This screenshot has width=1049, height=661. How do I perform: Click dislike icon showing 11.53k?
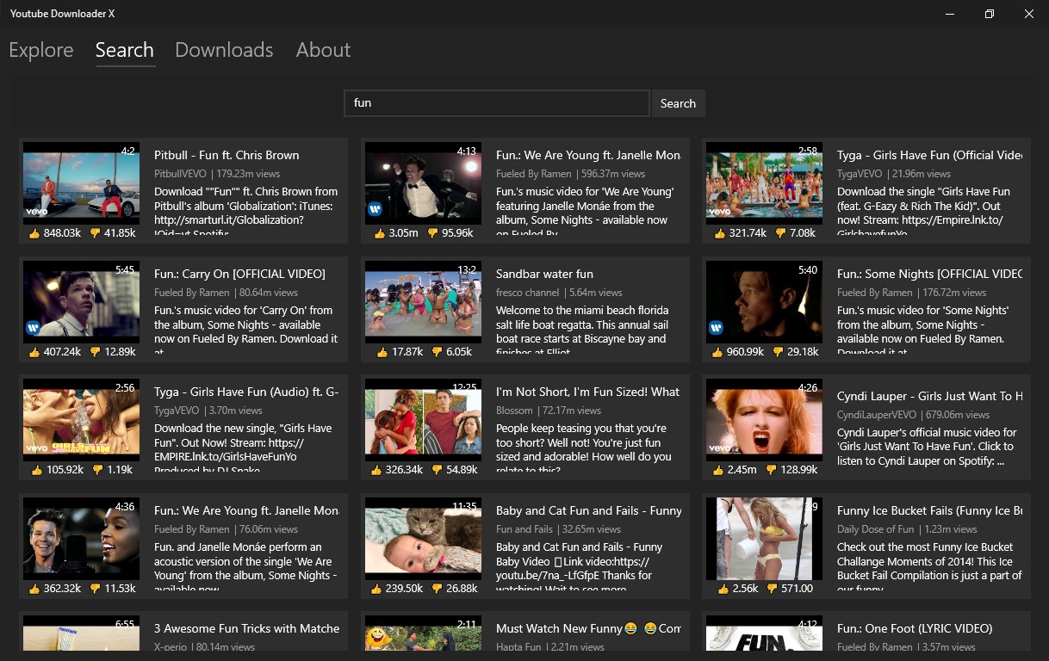(x=96, y=589)
